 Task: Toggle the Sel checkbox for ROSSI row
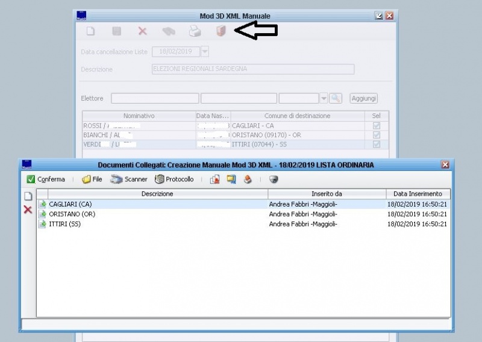point(376,126)
